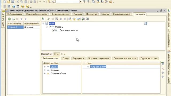Open the dropdown arrow after the info icon
Viewport: 171px width, 96px height.
[114, 3]
